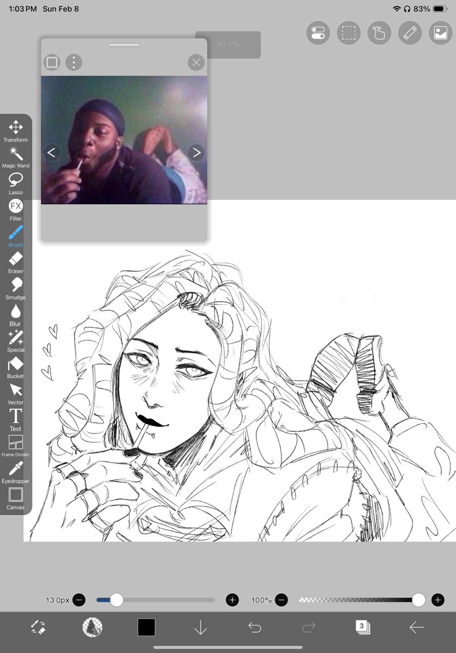Select the Blur tool
This screenshot has width=456, height=653.
[x=15, y=315]
